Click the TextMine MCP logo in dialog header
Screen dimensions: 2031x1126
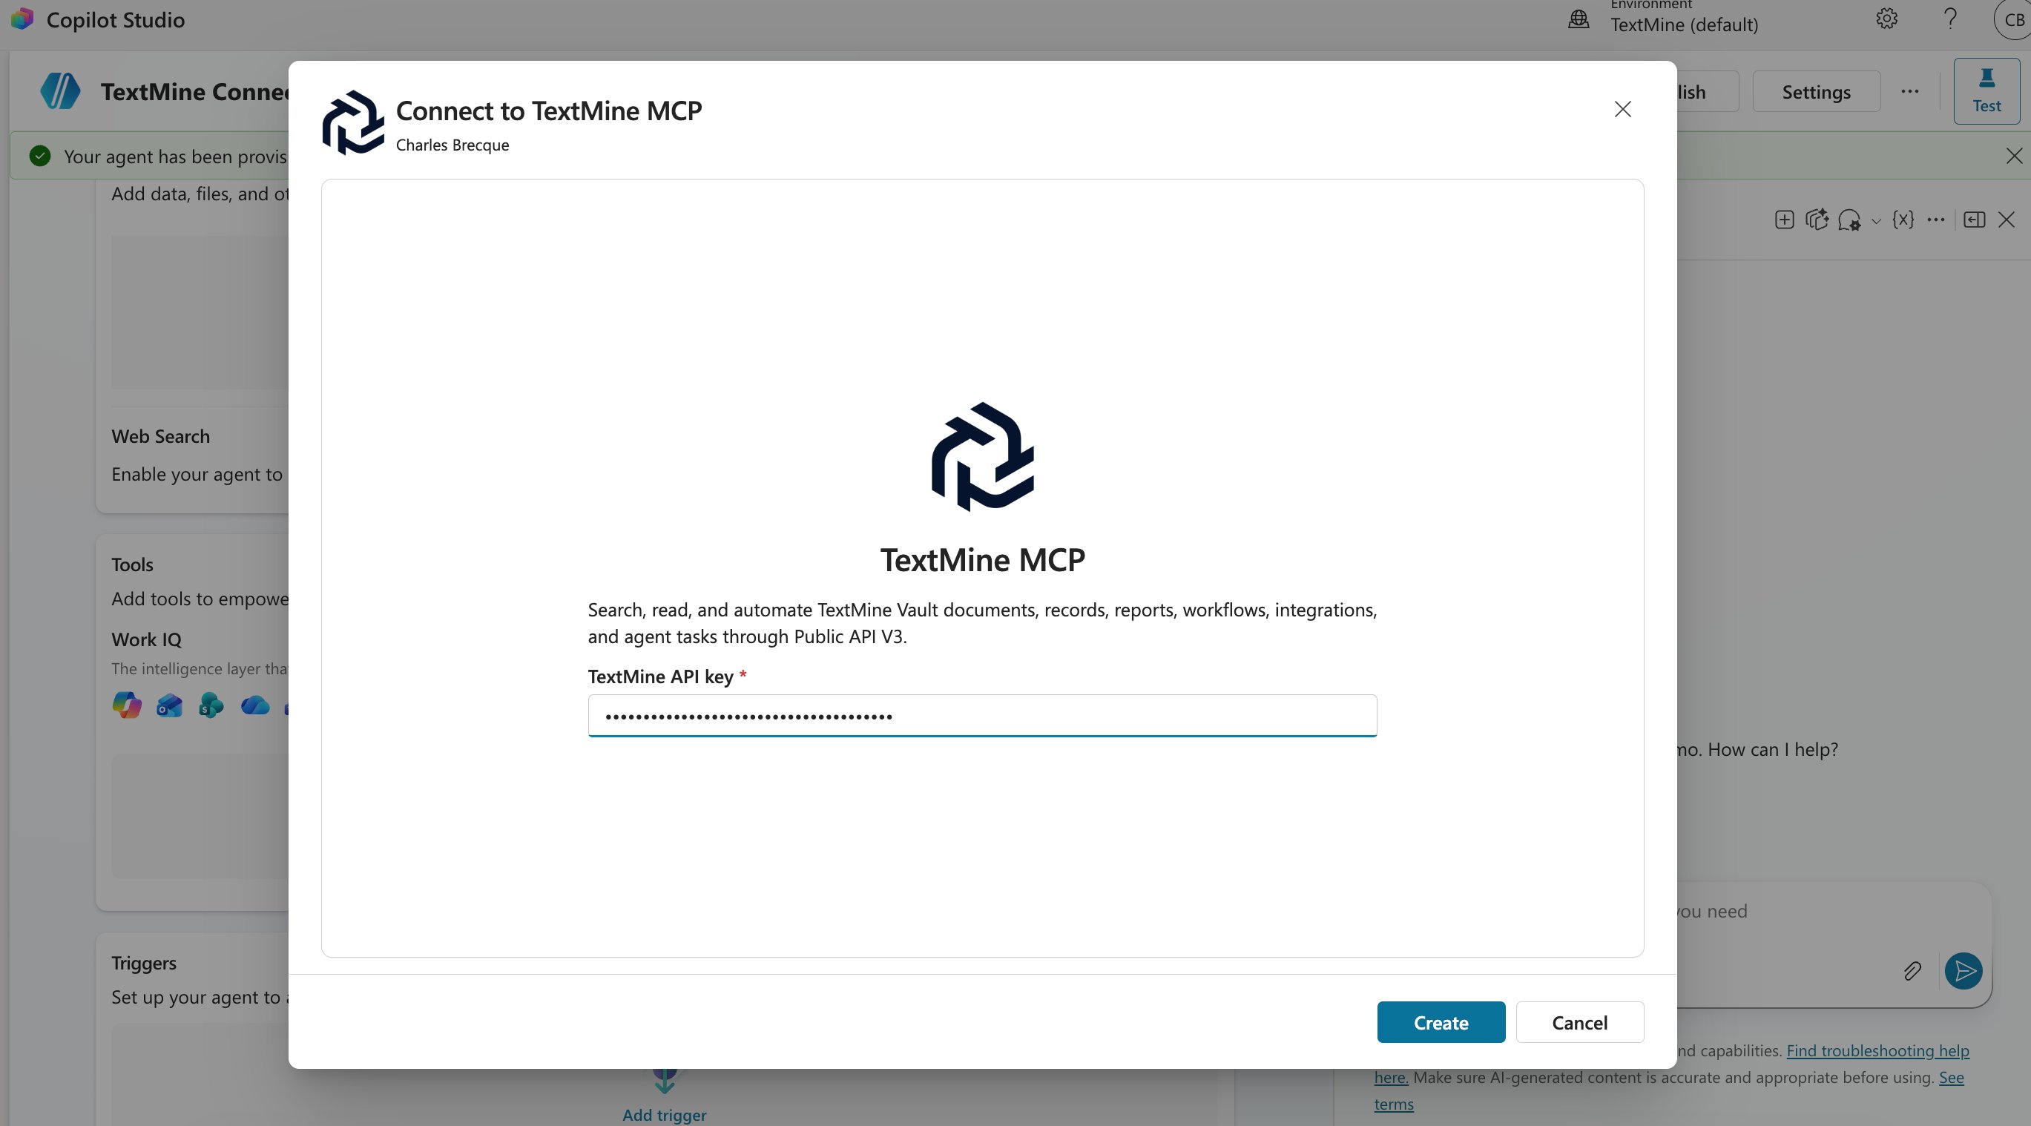pos(352,122)
